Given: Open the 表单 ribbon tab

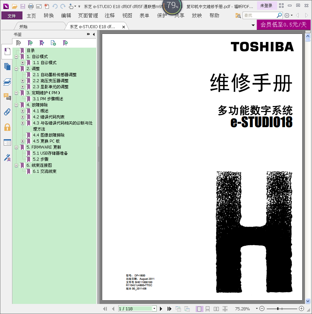Looking at the screenshot, I should coord(144,16).
